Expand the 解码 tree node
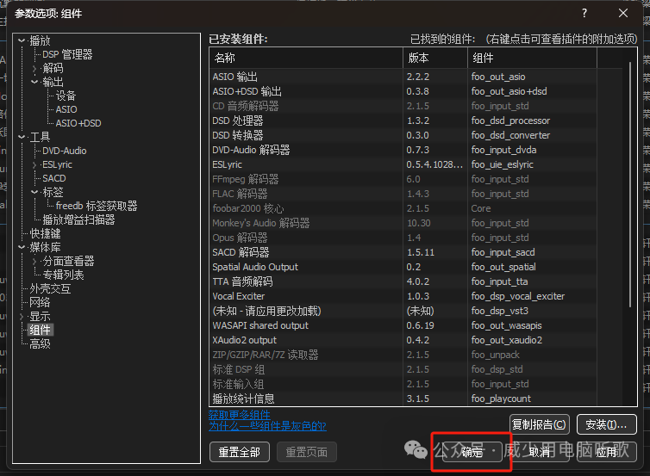This screenshot has height=476, width=650. click(34, 68)
